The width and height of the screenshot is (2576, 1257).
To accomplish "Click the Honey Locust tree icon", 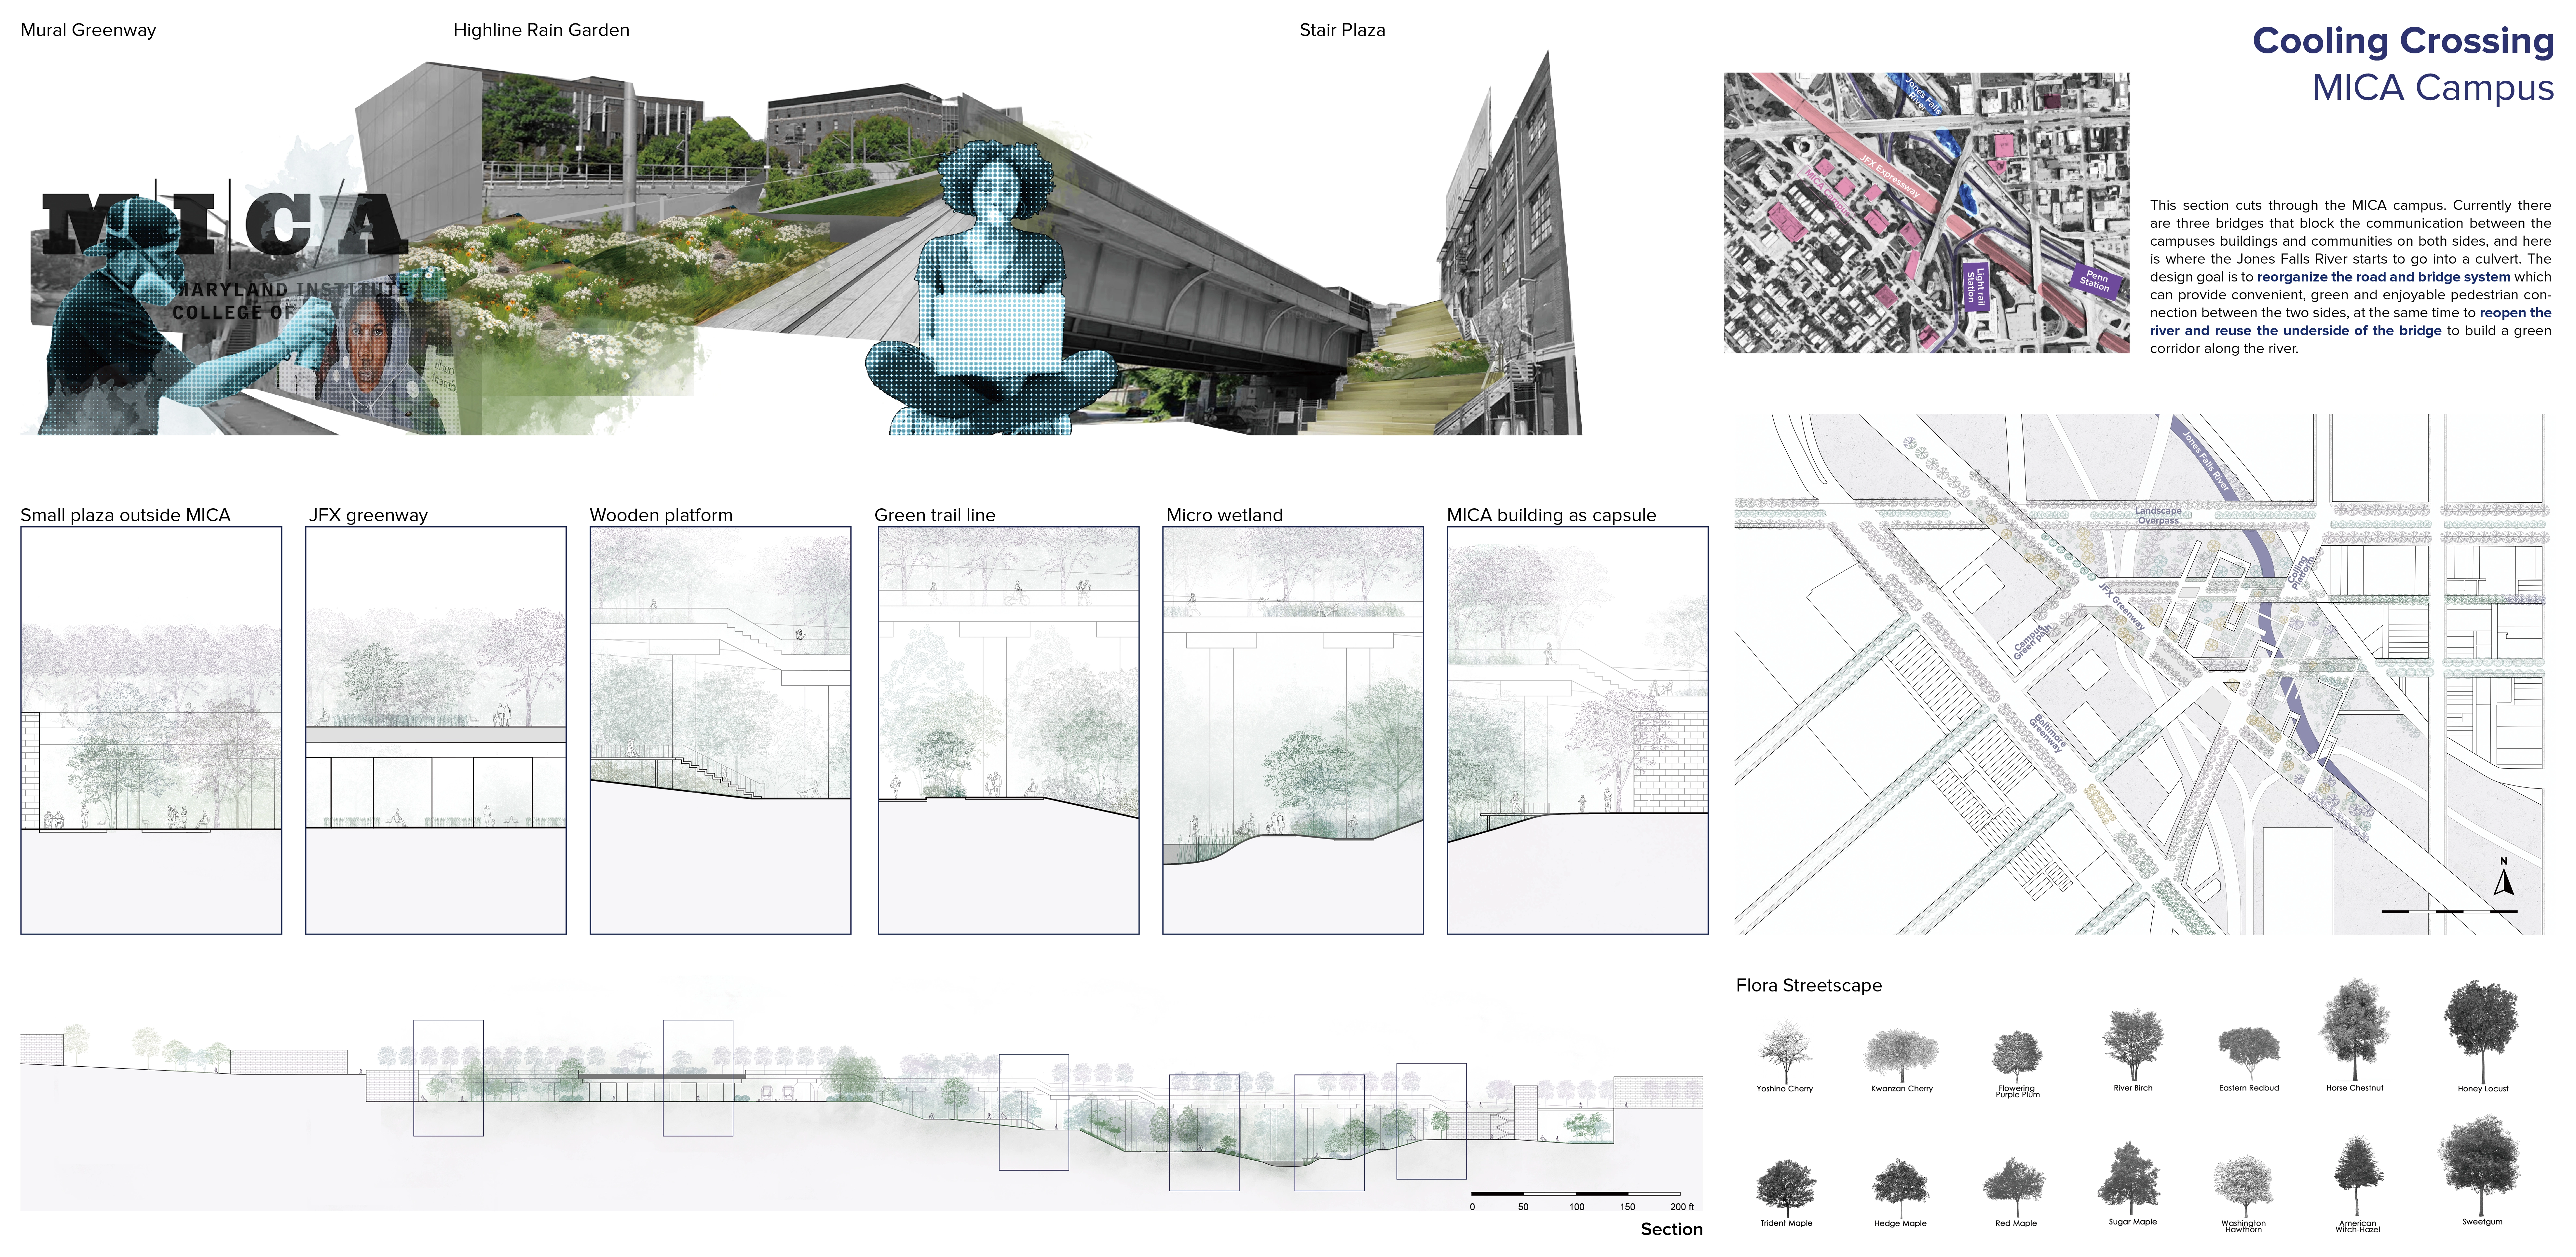I will [x=2481, y=1032].
